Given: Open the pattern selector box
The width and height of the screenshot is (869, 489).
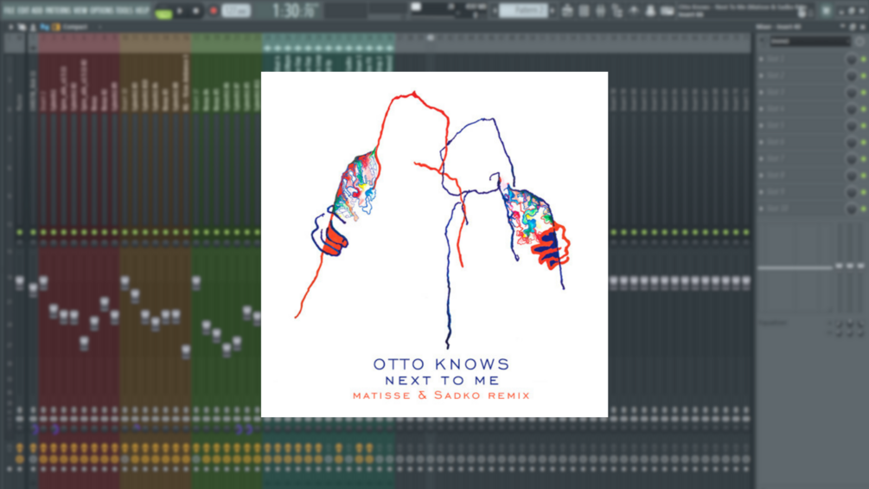Looking at the screenshot, I should coord(523,10).
